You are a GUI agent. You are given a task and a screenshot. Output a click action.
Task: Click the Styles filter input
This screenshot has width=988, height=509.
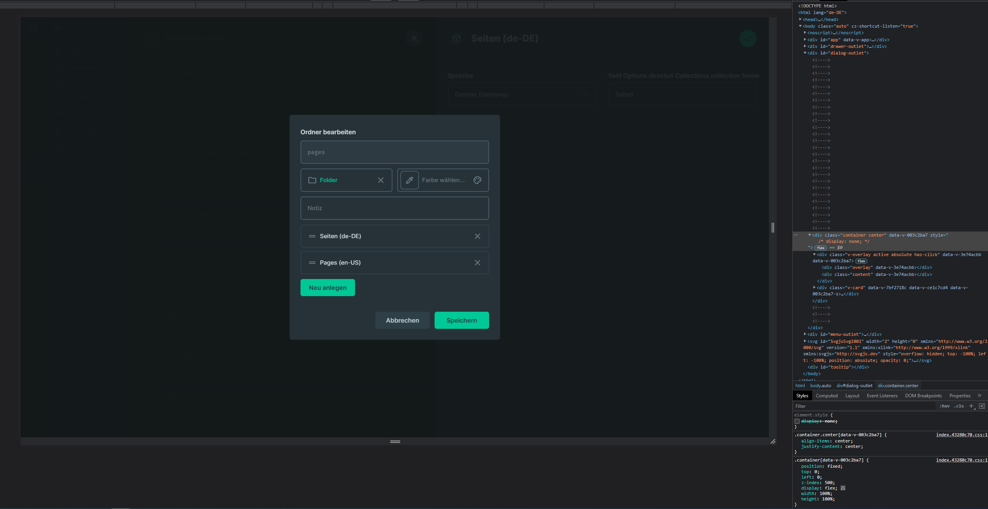pos(864,406)
